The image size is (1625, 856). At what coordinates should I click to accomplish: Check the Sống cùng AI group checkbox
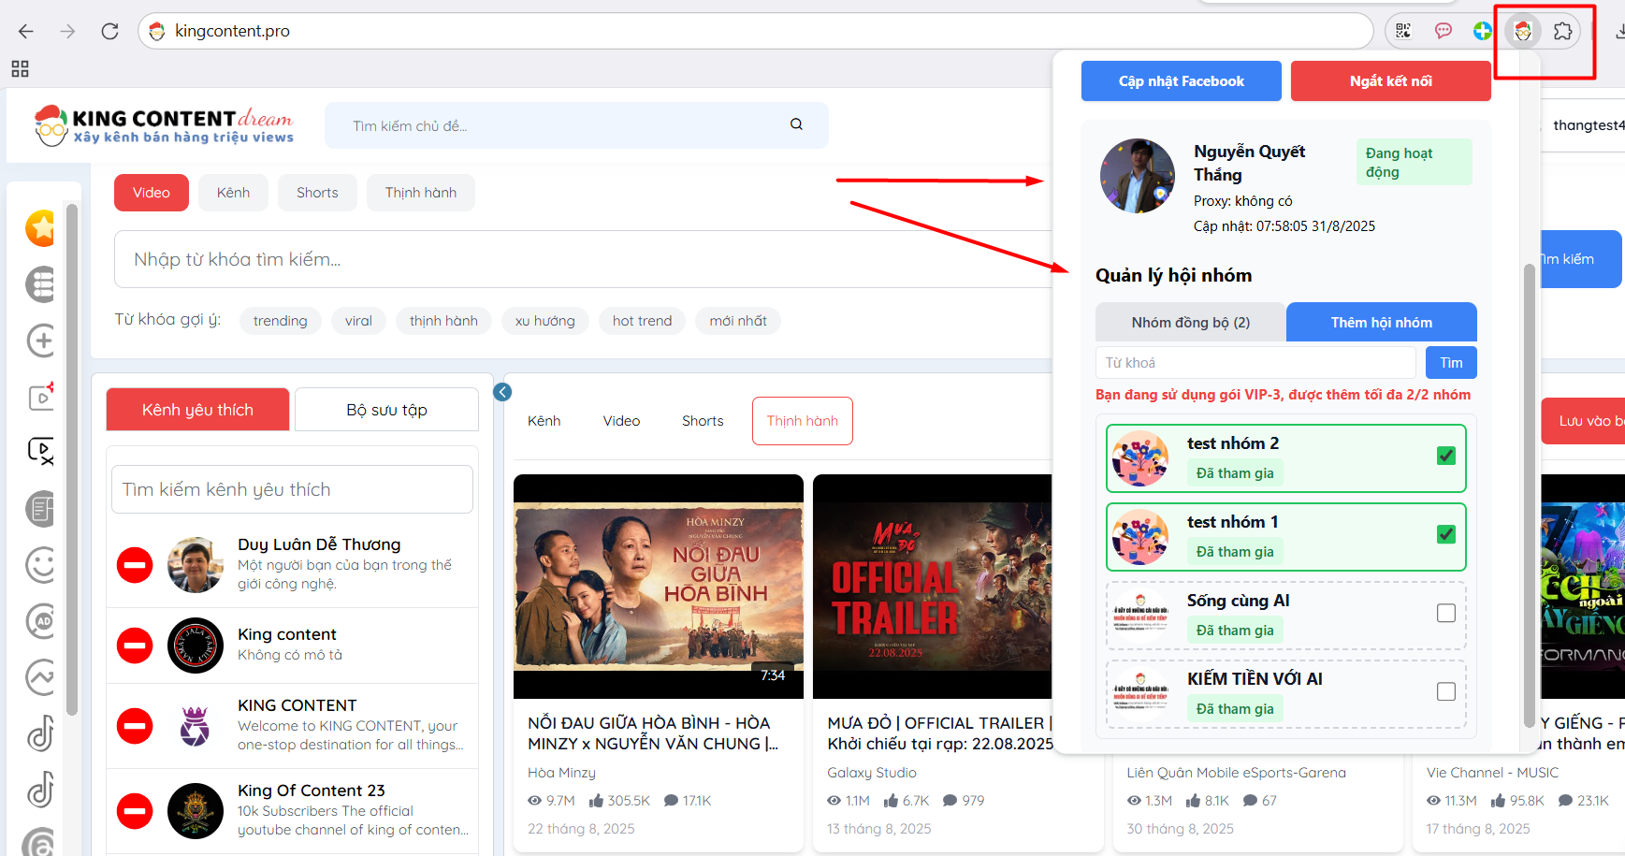[1445, 613]
